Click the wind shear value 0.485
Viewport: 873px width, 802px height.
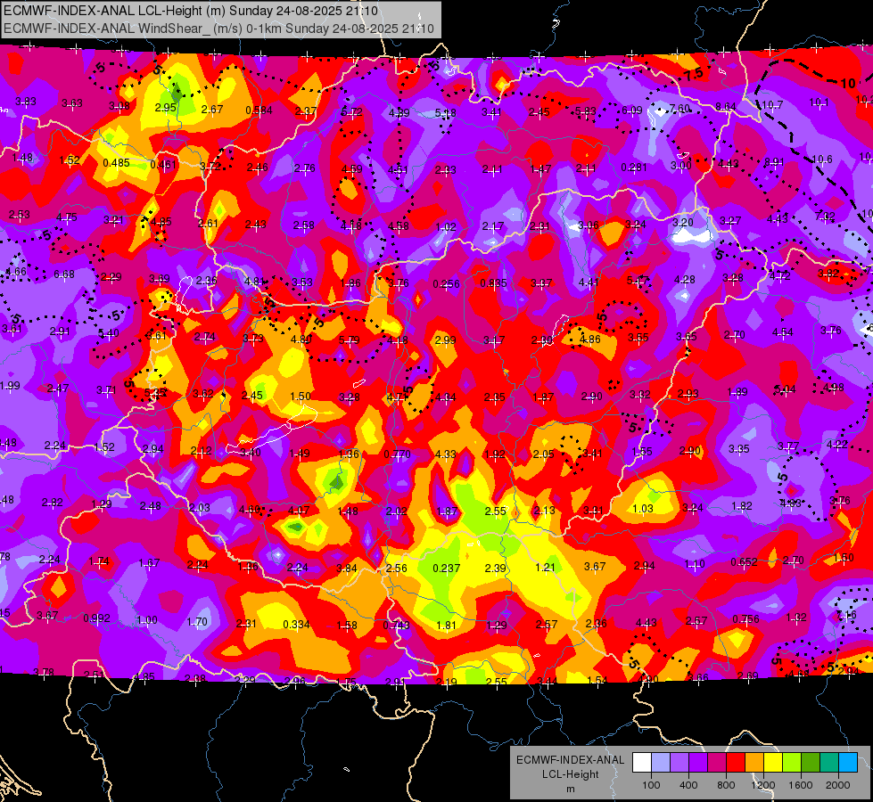[x=116, y=163]
